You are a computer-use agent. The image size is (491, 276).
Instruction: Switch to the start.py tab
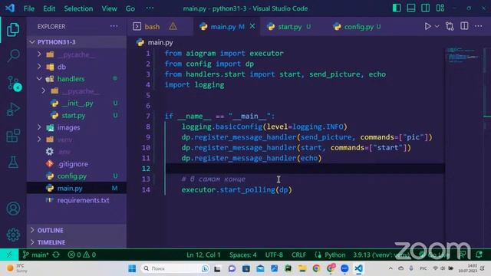pos(290,27)
